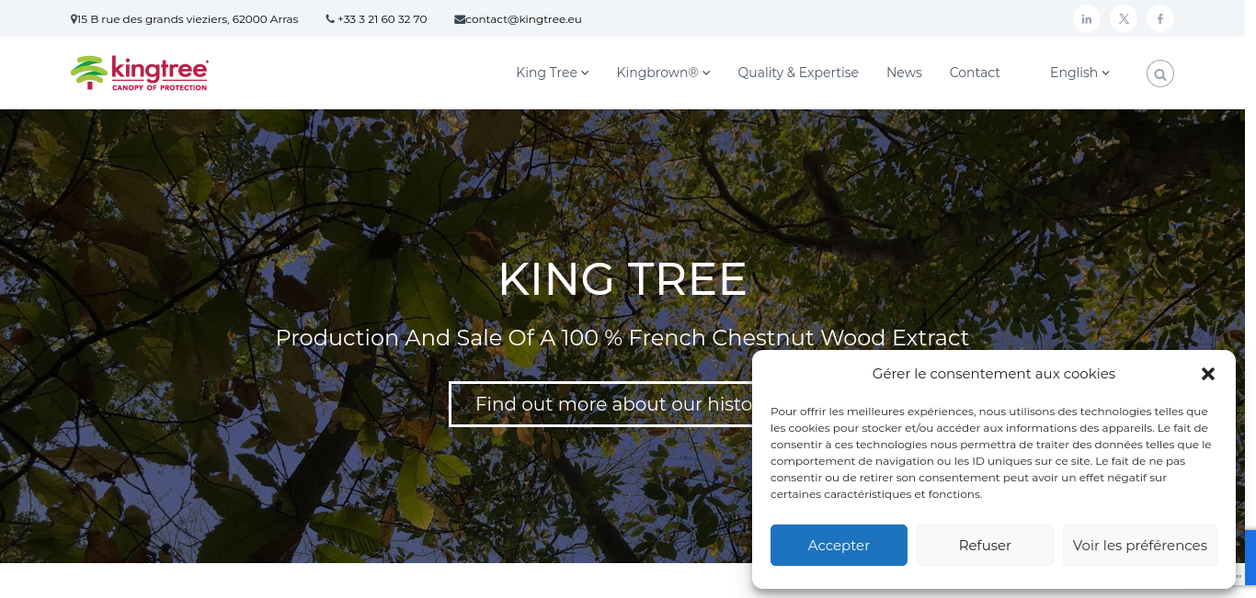Screen dimensions: 1256x598
Task: Click the Kingtree logo
Action: (x=140, y=73)
